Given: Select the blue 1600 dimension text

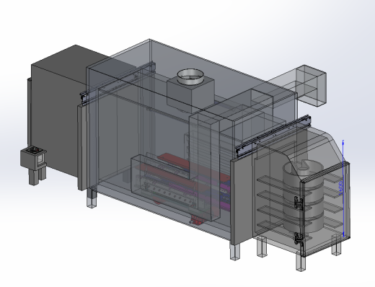Looking at the screenshot, I should 340,187.
